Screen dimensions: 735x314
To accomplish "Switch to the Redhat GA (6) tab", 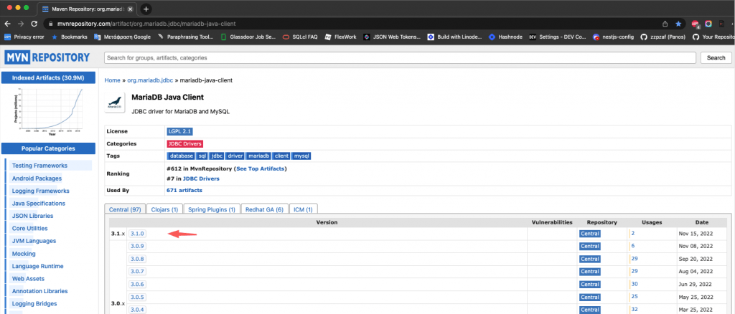I will click(264, 209).
